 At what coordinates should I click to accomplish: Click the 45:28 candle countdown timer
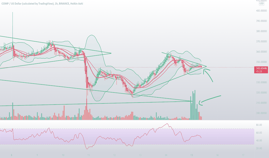(x=259, y=72)
